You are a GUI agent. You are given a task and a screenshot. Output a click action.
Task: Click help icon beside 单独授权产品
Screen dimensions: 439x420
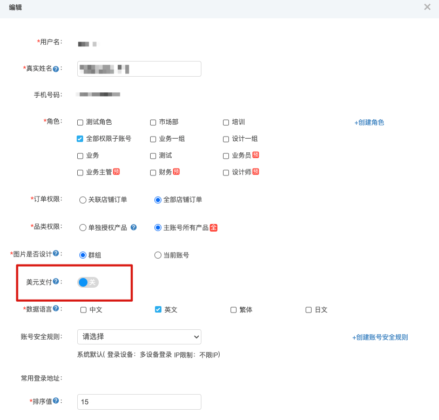coord(133,227)
